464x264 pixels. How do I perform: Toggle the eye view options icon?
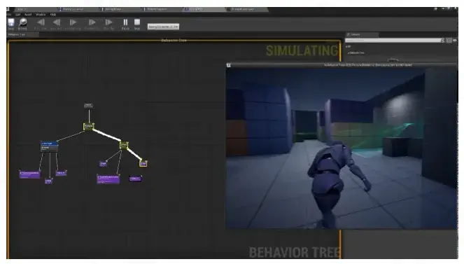point(455,40)
